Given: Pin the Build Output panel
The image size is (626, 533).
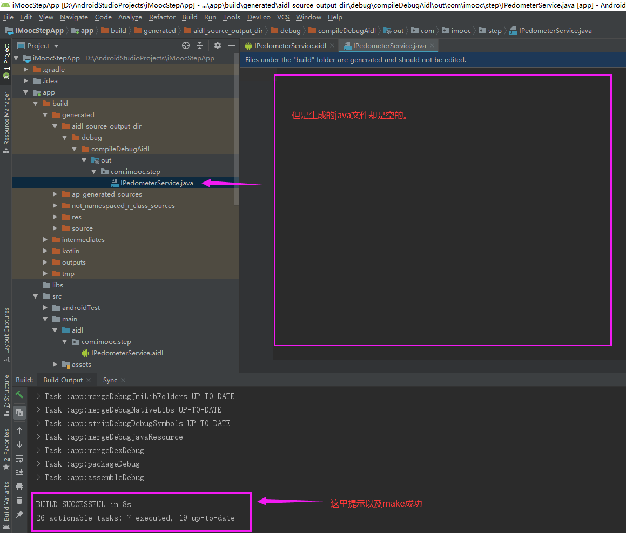Looking at the screenshot, I should pos(19,514).
